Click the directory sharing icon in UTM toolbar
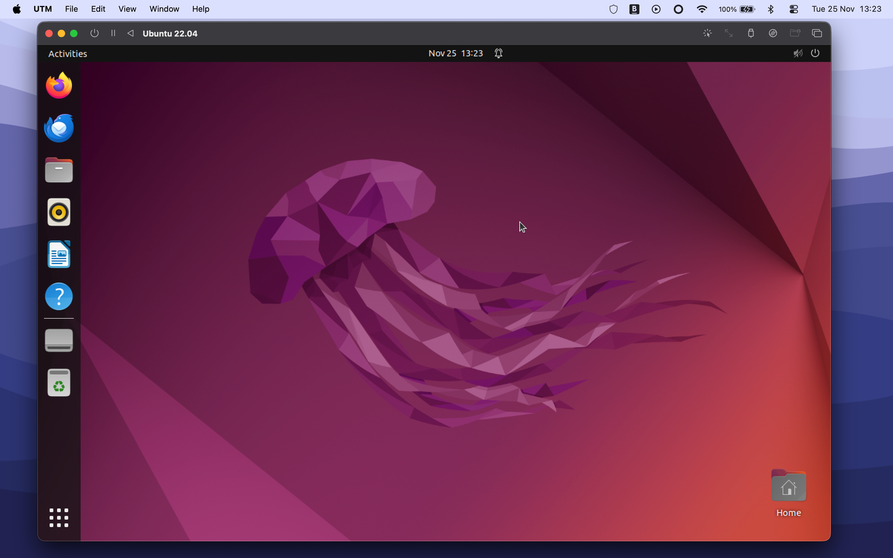The image size is (893, 558). [x=794, y=33]
